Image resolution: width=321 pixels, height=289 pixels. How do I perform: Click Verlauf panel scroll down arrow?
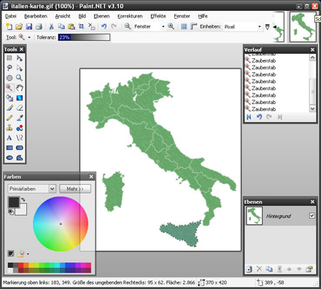(312, 108)
